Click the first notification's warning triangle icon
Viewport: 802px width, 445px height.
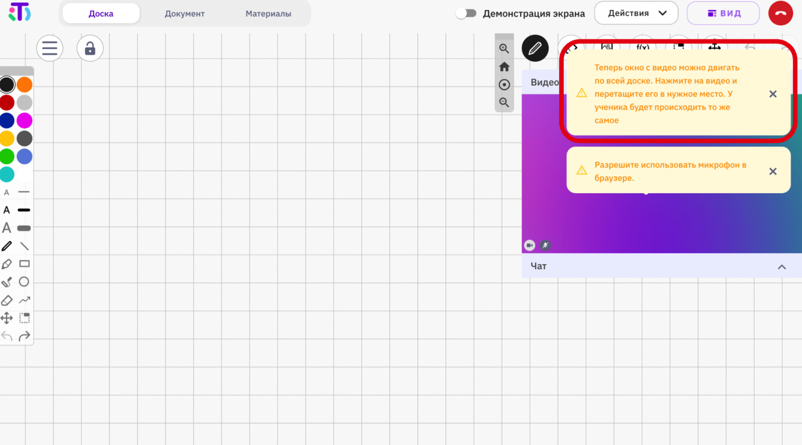pyautogui.click(x=581, y=93)
